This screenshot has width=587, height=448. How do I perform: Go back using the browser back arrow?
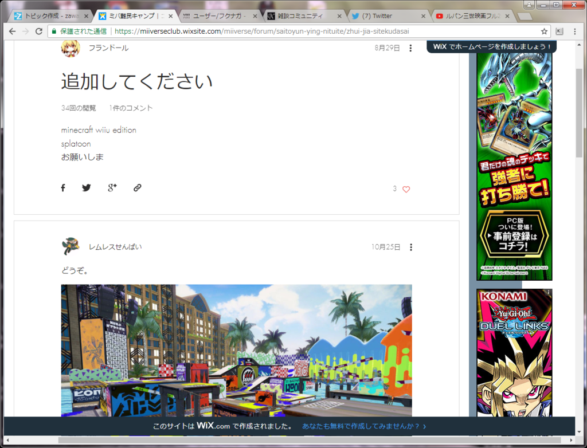point(12,32)
